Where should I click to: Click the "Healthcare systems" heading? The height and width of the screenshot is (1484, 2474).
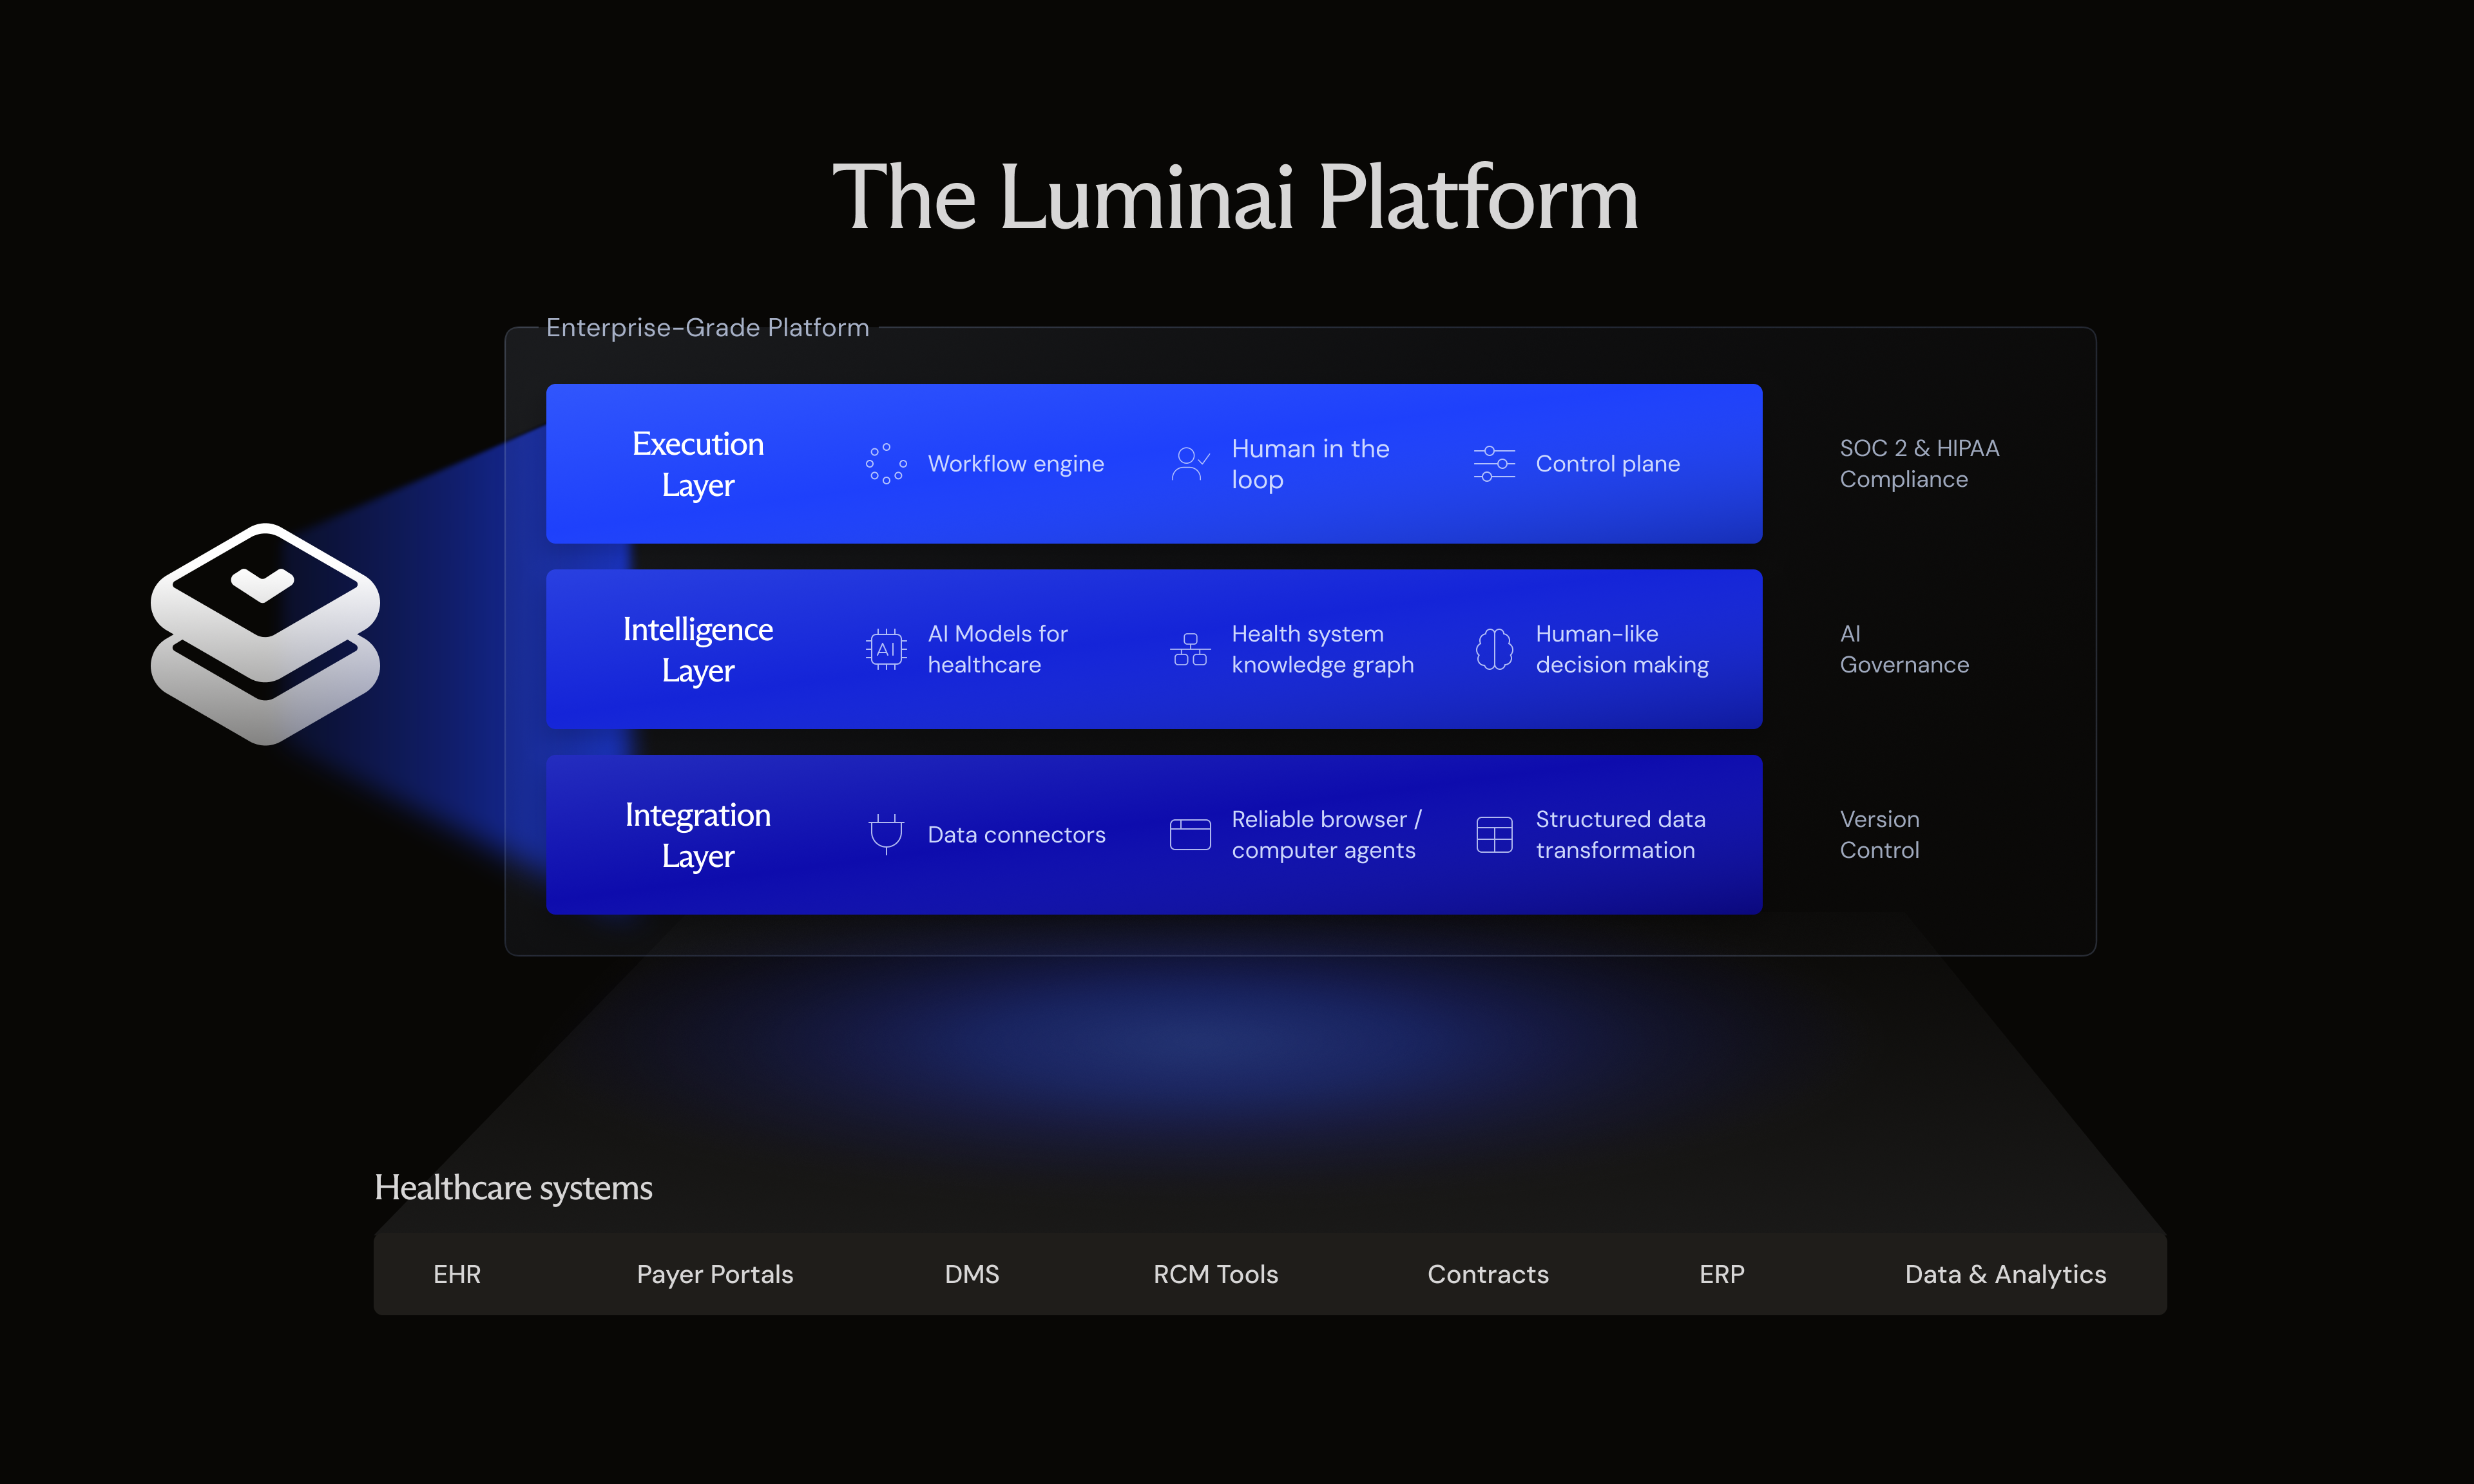click(x=513, y=1188)
